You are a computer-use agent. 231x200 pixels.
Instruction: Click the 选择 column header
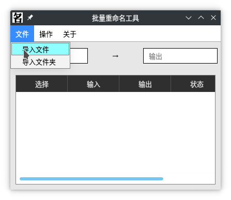coord(42,84)
